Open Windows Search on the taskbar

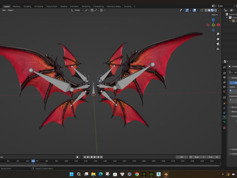79,174
